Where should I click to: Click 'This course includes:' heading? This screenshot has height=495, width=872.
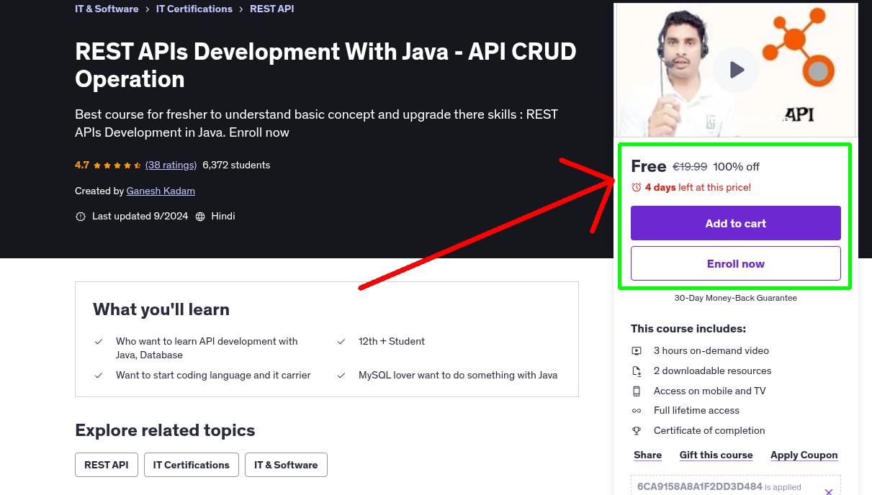pos(688,329)
